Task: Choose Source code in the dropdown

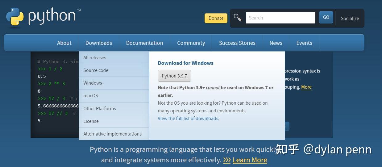Action: 96,70
